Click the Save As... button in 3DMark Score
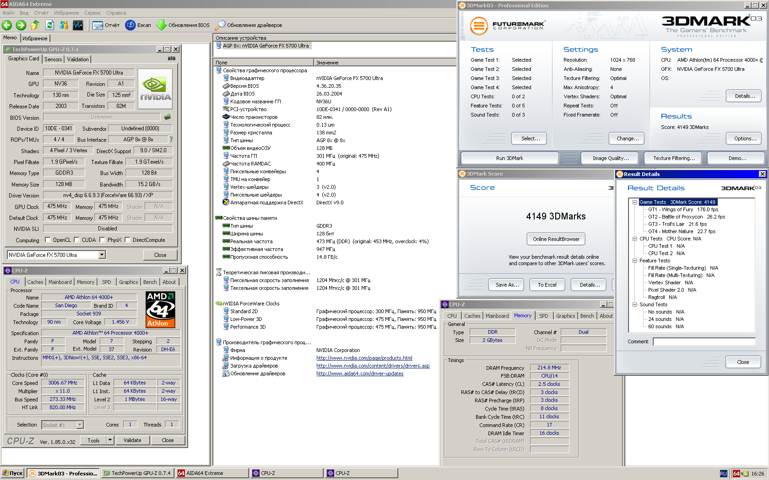The height and width of the screenshot is (480, 769). pos(507,285)
